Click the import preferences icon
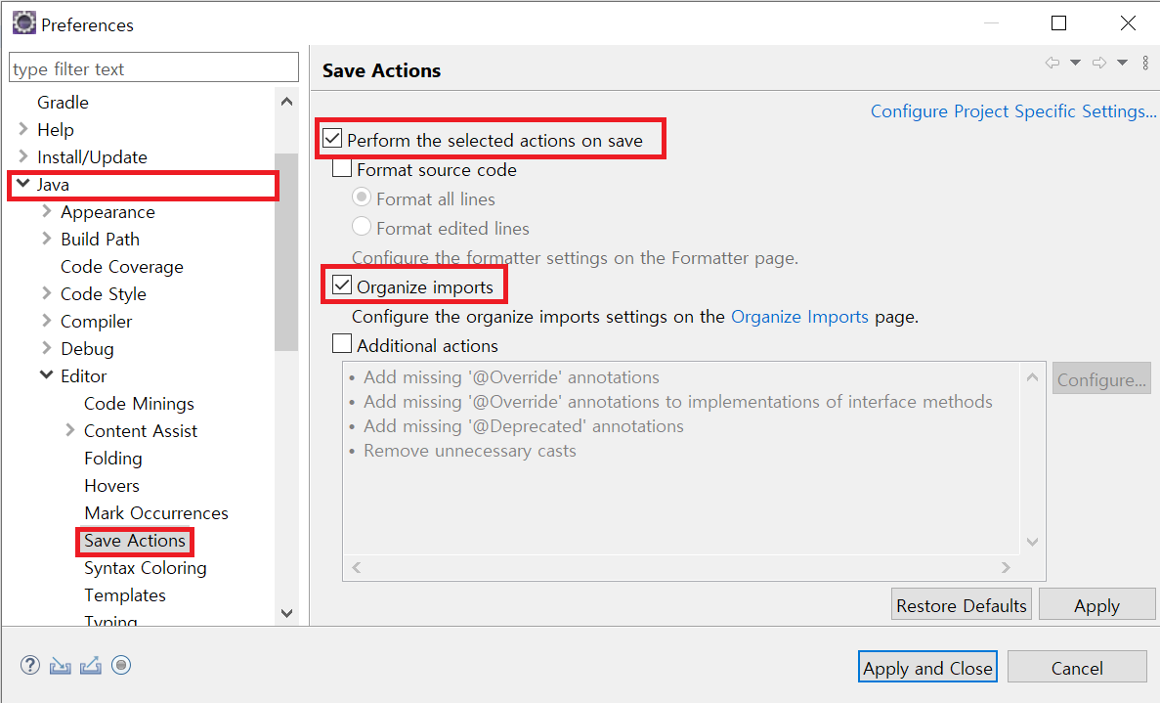The width and height of the screenshot is (1160, 703). 60,666
